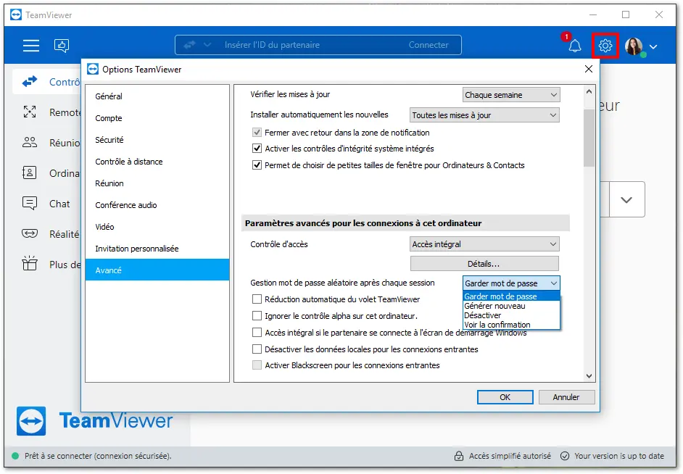Open the Chat sidebar icon
The width and height of the screenshot is (683, 474).
click(x=30, y=203)
